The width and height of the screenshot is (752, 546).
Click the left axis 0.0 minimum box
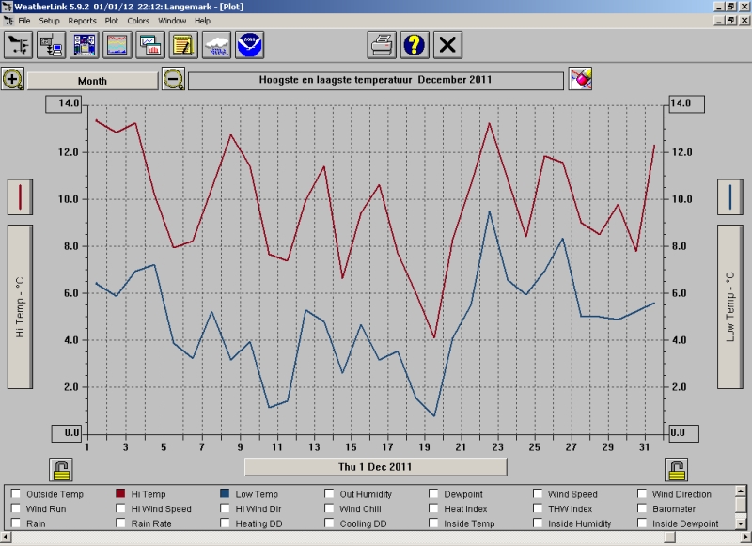click(x=67, y=433)
